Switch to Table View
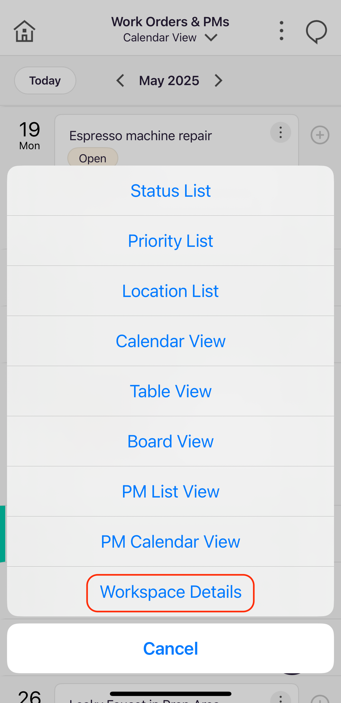 tap(170, 391)
